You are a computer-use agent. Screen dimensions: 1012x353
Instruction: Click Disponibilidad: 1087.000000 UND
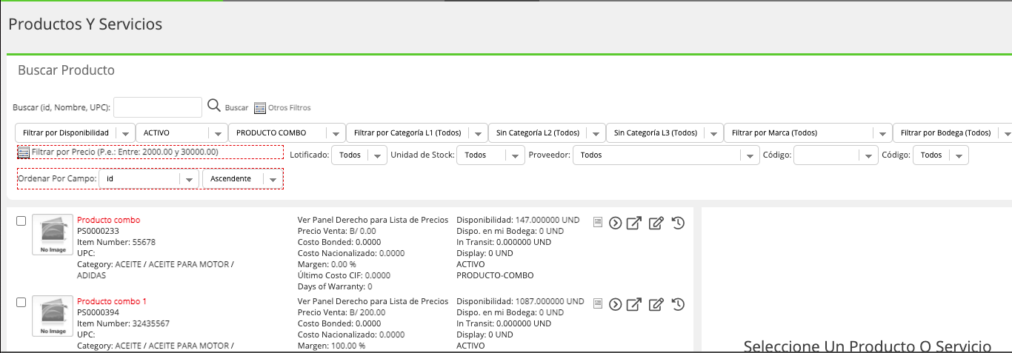(520, 301)
